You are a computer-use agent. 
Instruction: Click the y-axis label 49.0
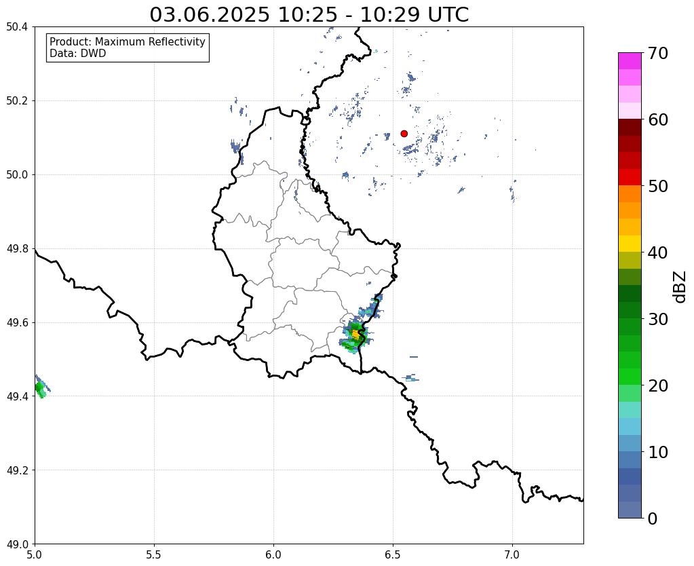(x=17, y=544)
